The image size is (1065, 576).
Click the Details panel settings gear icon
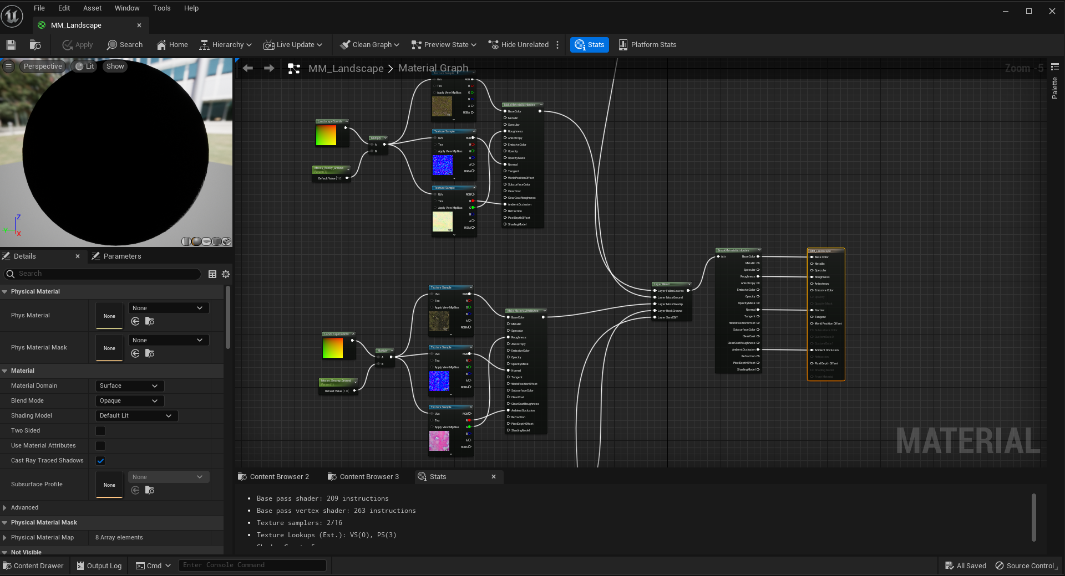(226, 274)
